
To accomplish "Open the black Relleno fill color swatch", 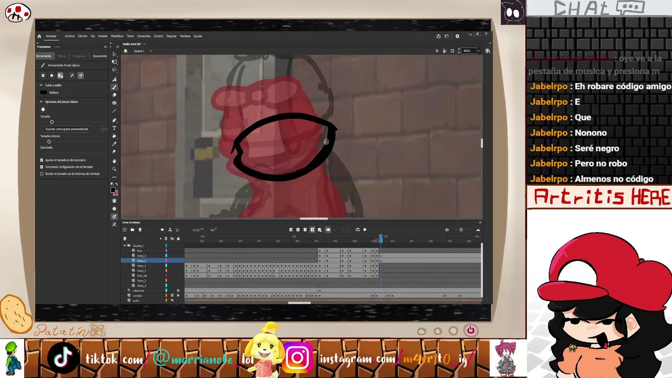I will [x=44, y=92].
